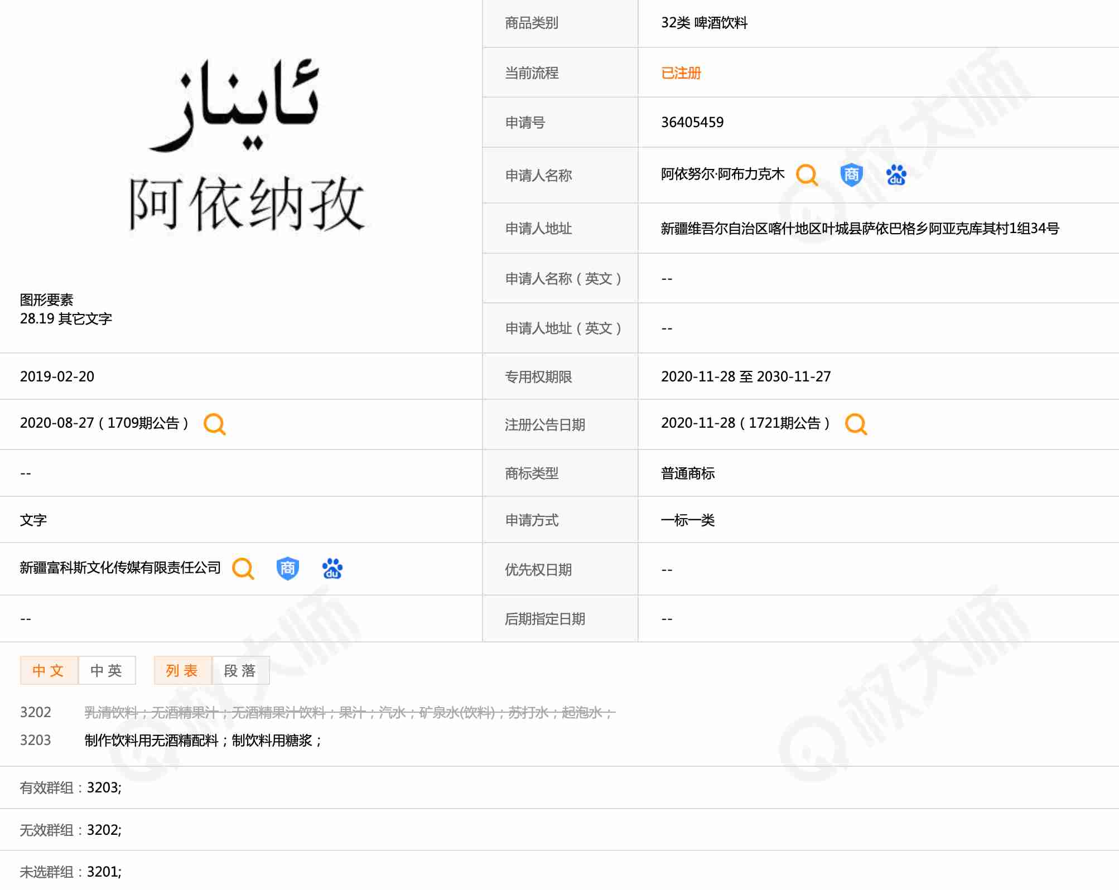Click agency name 新疆富科斯文化传媒有限责任公司
This screenshot has height=890, width=1119.
click(120, 568)
